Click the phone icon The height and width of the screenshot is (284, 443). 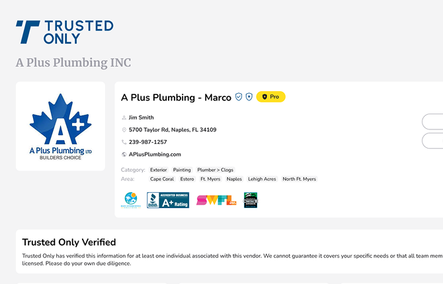pyautogui.click(x=124, y=142)
